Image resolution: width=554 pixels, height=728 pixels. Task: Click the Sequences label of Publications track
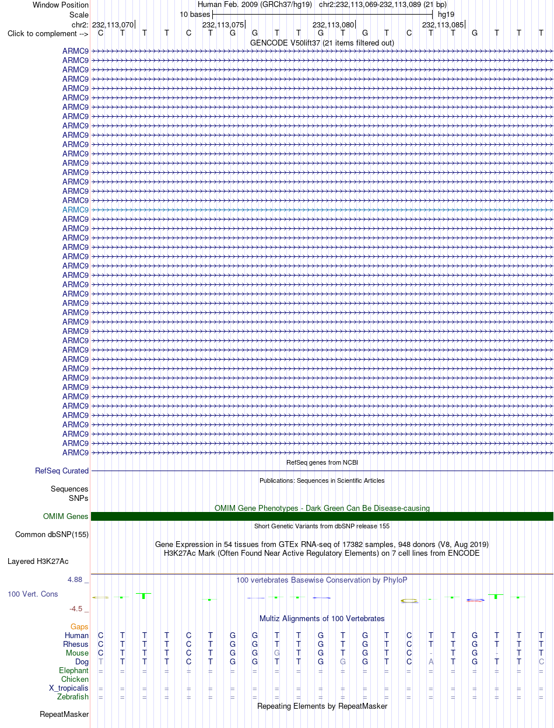pyautogui.click(x=69, y=489)
